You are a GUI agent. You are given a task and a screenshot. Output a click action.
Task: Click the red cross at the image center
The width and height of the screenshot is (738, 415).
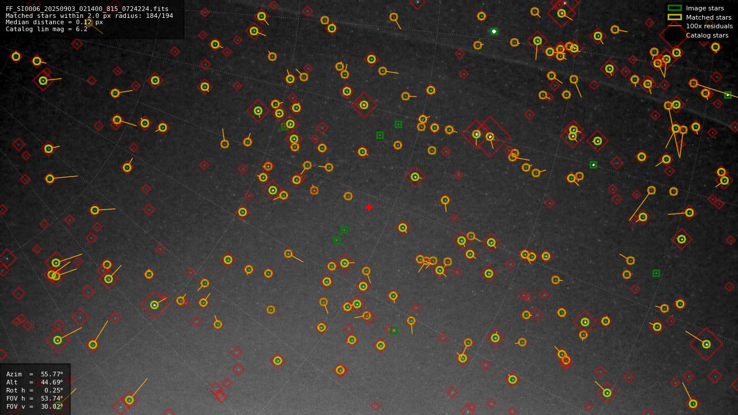369,207
